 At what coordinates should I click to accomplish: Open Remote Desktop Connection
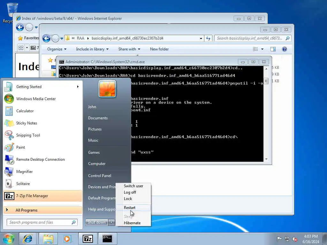coord(43,160)
